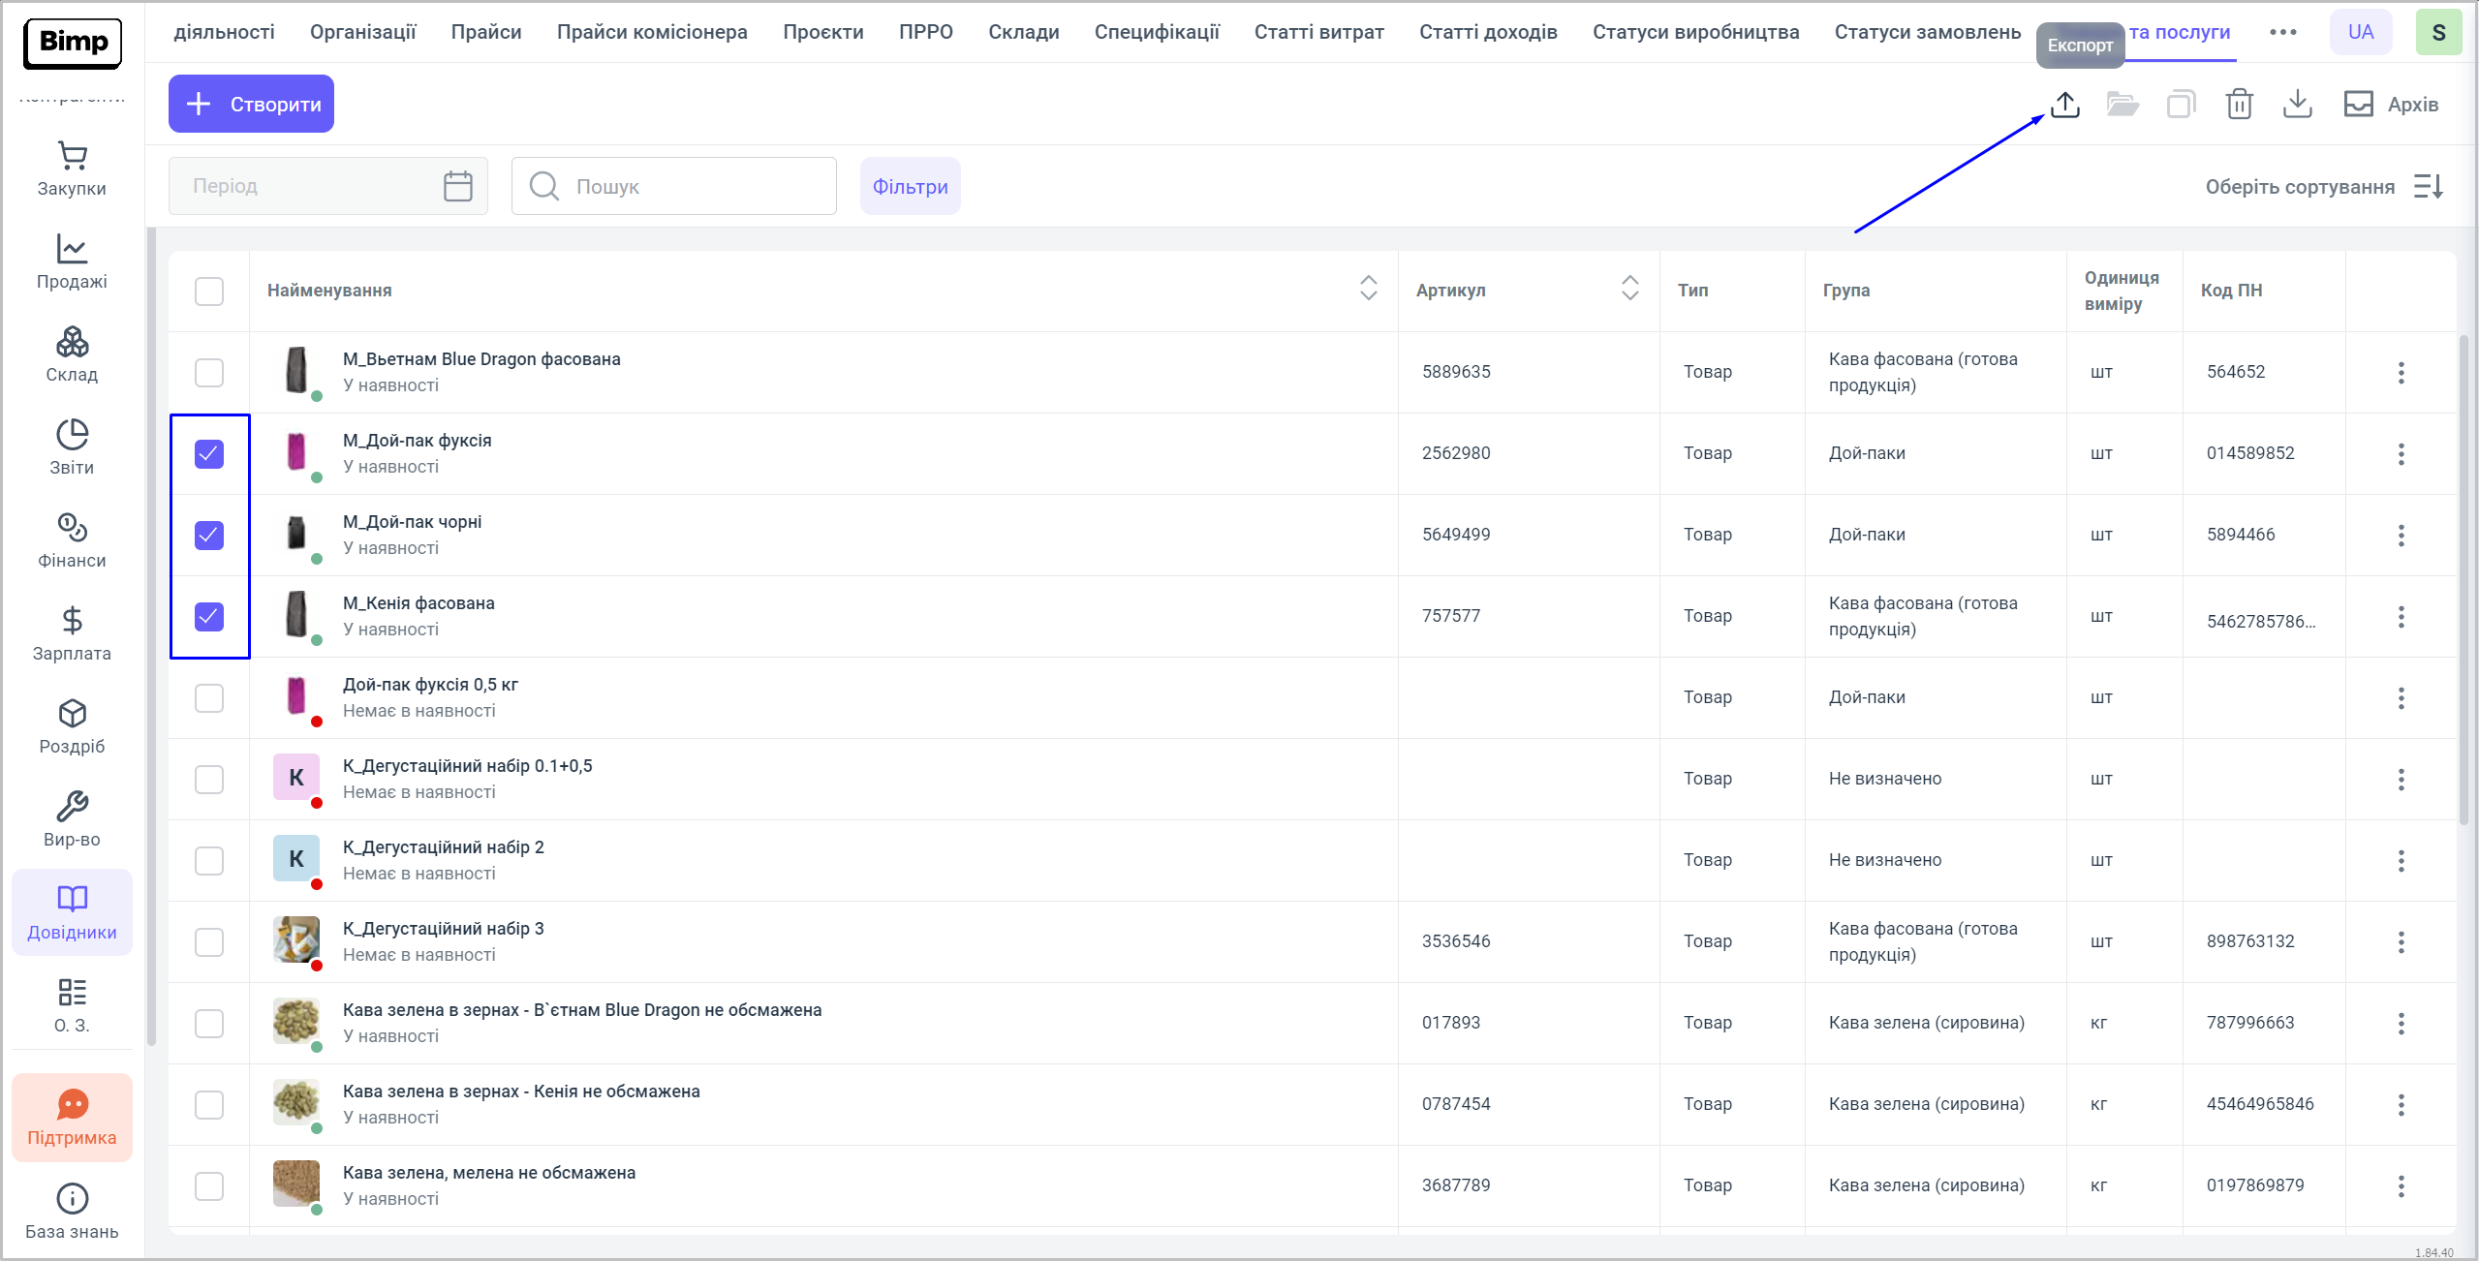Toggle the select-all header checkbox
The height and width of the screenshot is (1261, 2479).
click(209, 292)
